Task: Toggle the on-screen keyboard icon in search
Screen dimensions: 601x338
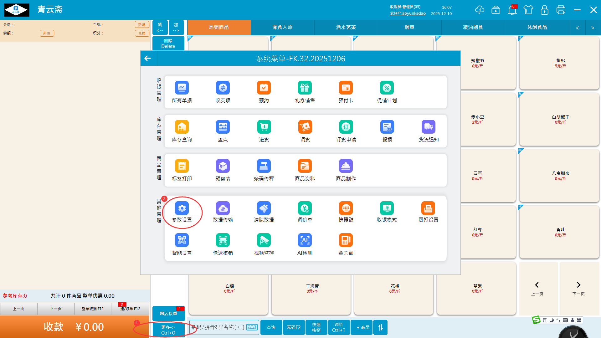Action: [x=252, y=327]
